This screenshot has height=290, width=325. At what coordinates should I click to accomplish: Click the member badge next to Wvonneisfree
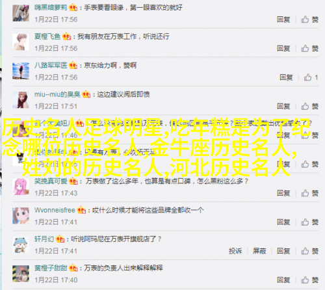coord(81,210)
